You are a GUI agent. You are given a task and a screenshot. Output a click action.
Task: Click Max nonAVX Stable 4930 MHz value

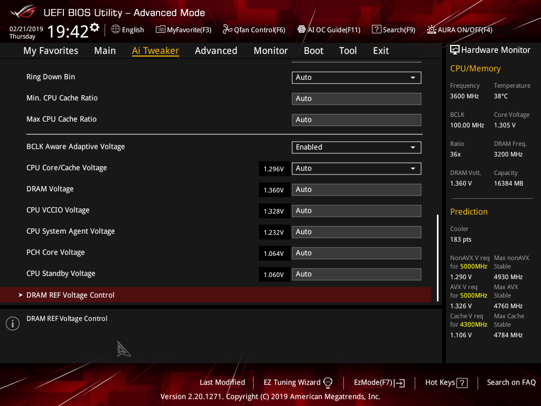pos(508,277)
